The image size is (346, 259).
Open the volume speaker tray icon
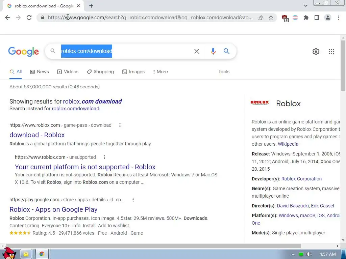[x=309, y=254]
